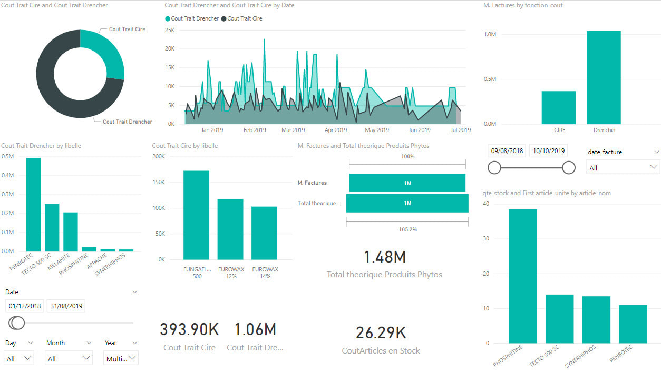Open the Day dropdown showing All

tap(19, 358)
